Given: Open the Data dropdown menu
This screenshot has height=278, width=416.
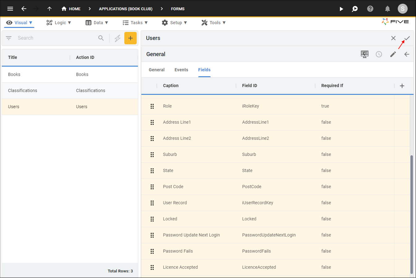Looking at the screenshot, I should coord(97,23).
